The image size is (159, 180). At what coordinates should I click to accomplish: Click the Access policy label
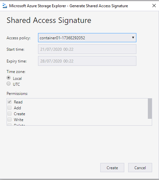coord(18,38)
